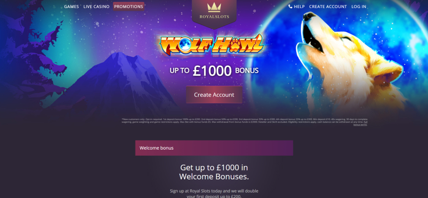Image resolution: width=428 pixels, height=198 pixels.
Task: Click the ROYALSLOTS text under the crown
Action: (214, 17)
